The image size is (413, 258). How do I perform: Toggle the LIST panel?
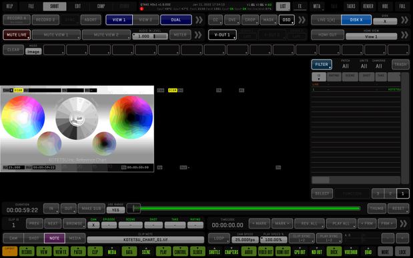[283, 6]
